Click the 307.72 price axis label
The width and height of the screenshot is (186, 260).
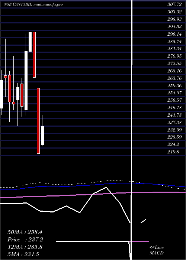coord(174,4)
